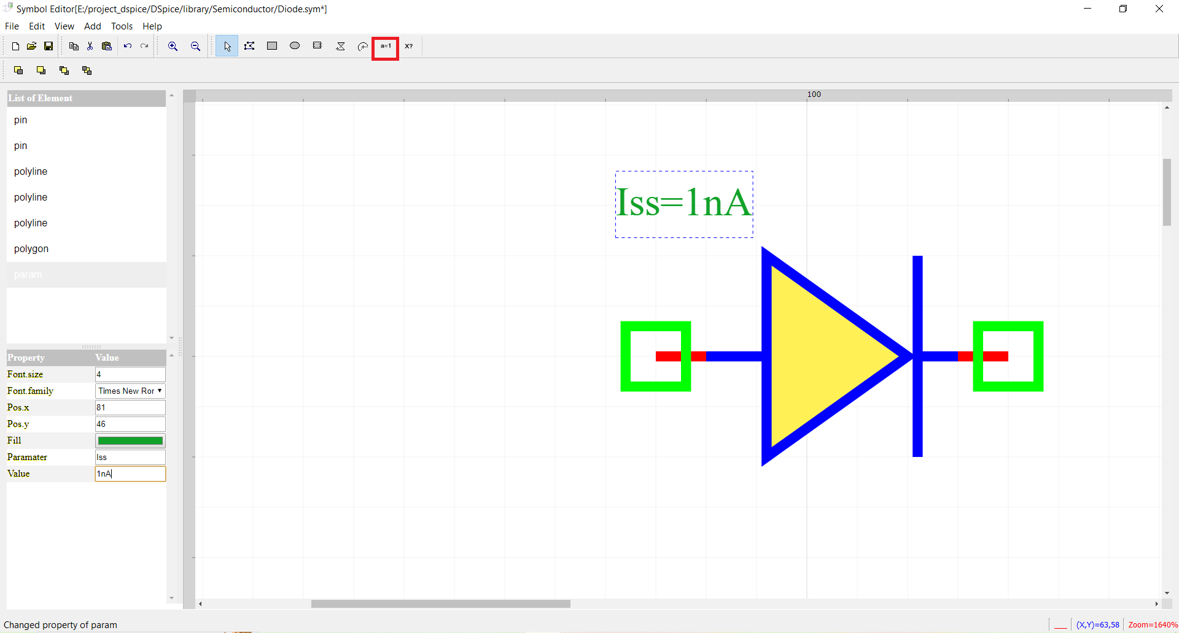Activate the arrow selection tool
The height and width of the screenshot is (633, 1179).
227,46
